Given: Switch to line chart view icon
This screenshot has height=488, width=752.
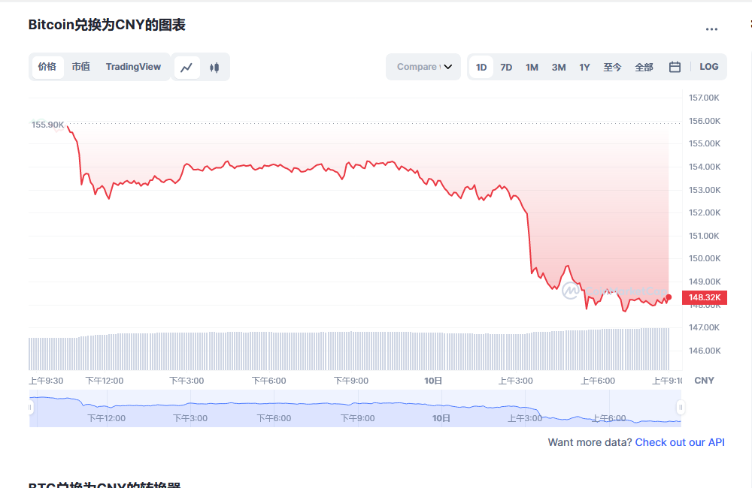Looking at the screenshot, I should click(x=186, y=67).
